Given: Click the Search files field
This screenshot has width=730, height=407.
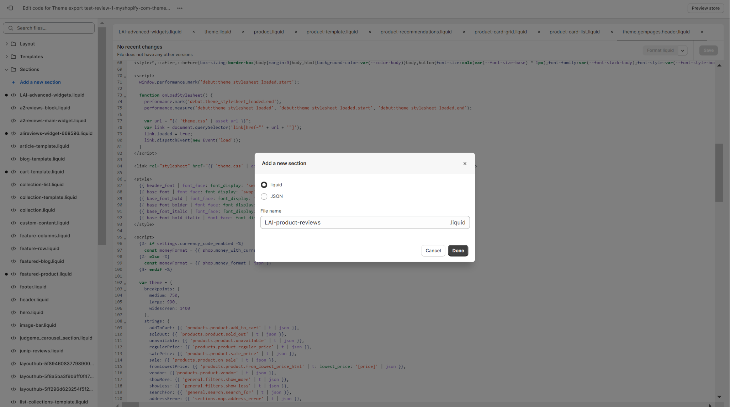Looking at the screenshot, I should coord(49,28).
